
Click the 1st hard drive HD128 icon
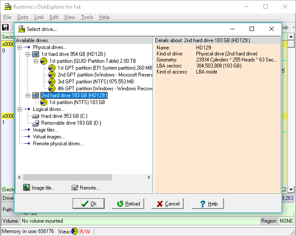pos(36,54)
